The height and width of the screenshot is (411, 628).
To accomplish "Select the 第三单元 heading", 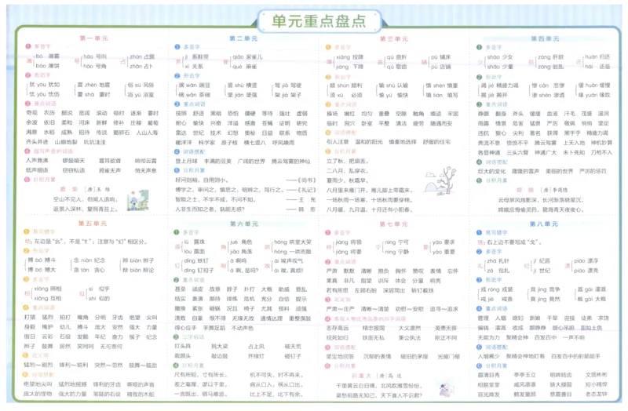I will tap(394, 38).
